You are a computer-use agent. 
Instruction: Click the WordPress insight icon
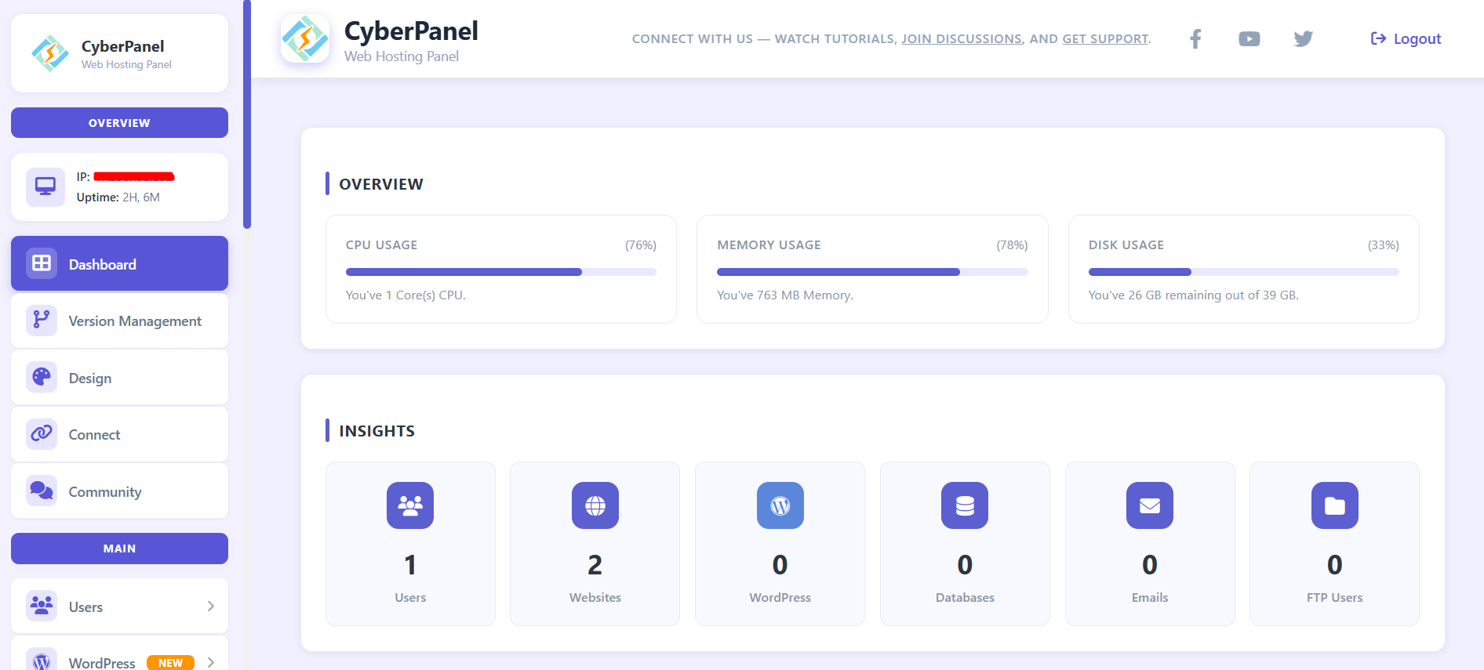(x=780, y=505)
